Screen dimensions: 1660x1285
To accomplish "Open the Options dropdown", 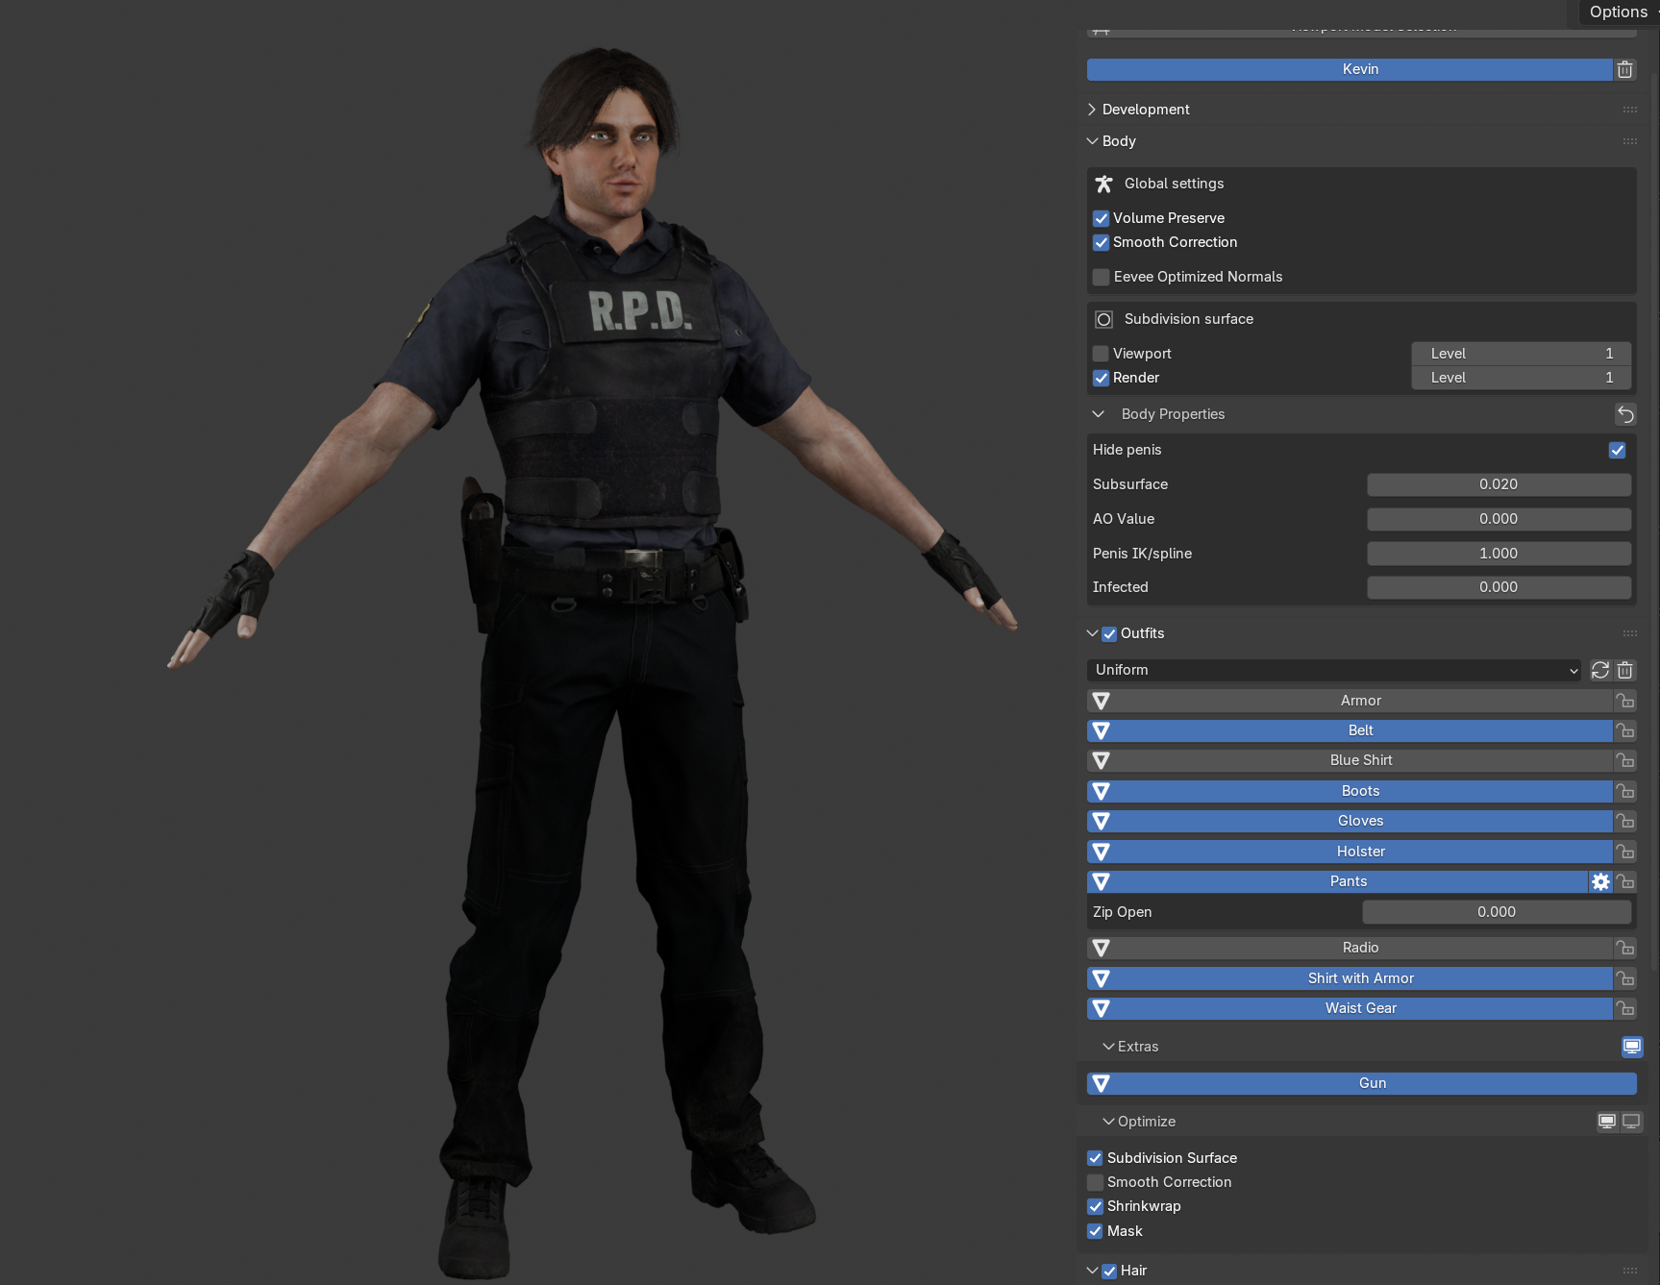I will pos(1619,12).
